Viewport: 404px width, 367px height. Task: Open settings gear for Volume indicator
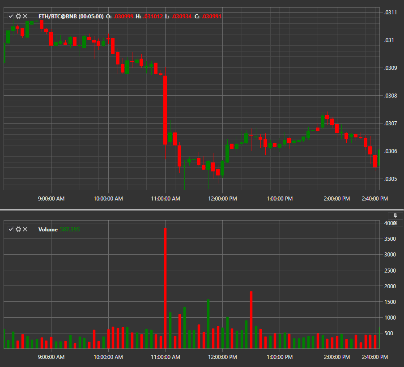point(18,229)
